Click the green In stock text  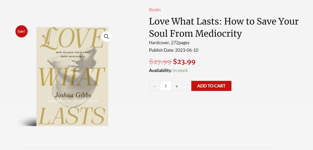[x=180, y=70]
